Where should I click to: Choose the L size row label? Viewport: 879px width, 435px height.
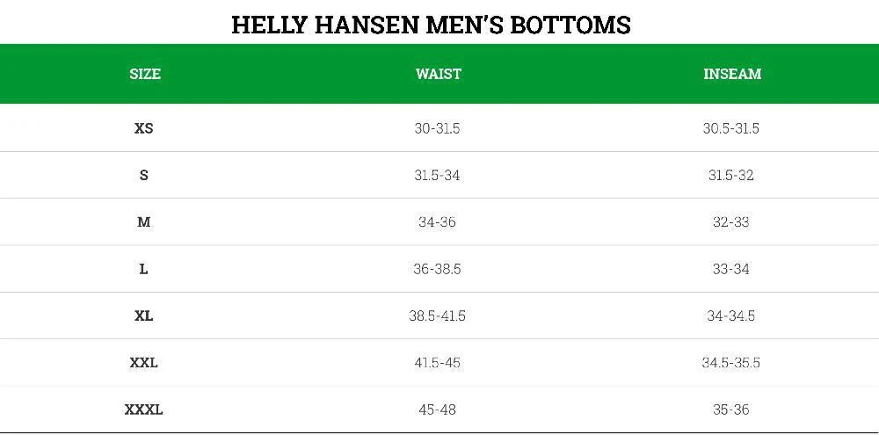[144, 269]
